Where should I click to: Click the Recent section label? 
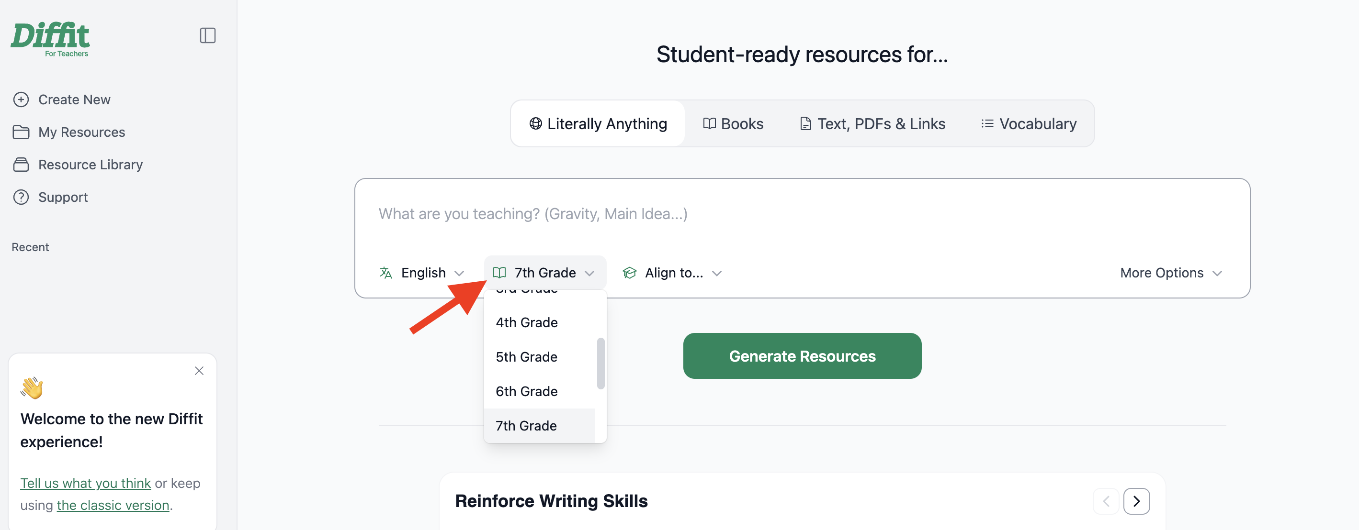(x=30, y=247)
